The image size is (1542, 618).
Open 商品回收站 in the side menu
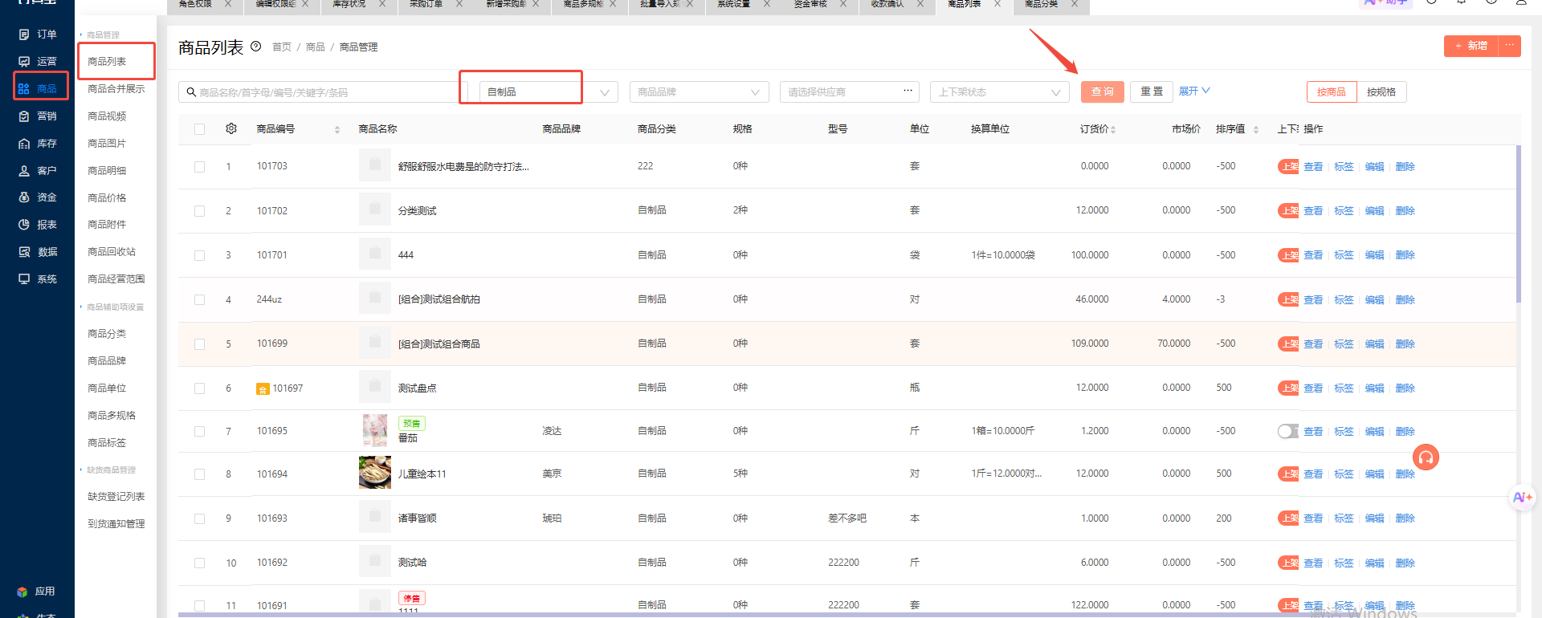click(x=112, y=252)
